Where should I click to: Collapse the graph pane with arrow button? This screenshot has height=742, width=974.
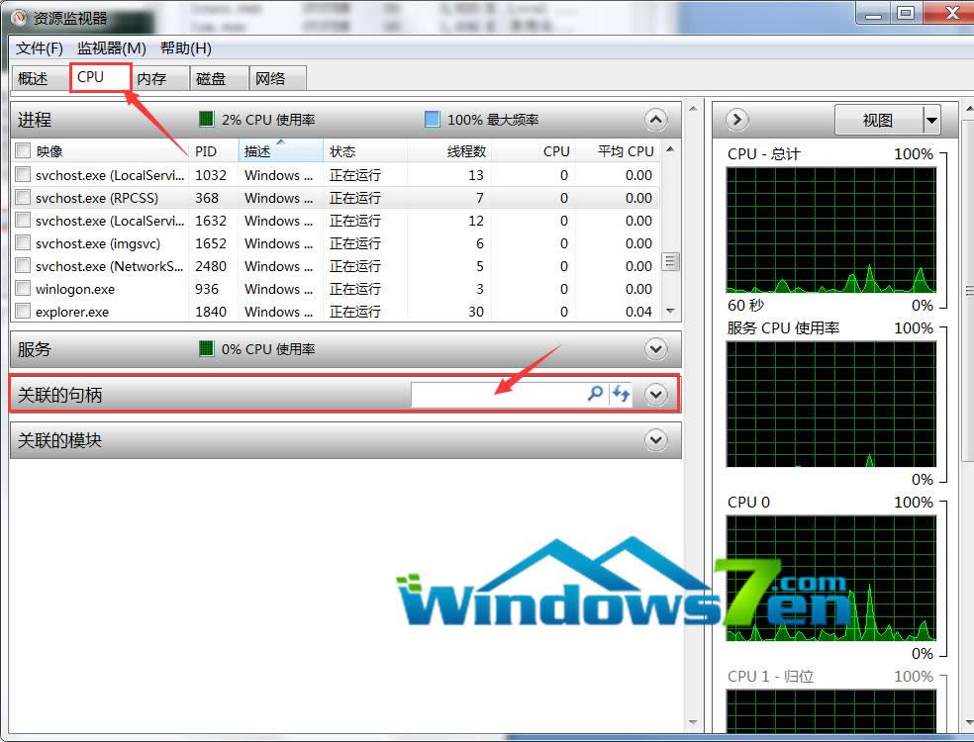(736, 120)
